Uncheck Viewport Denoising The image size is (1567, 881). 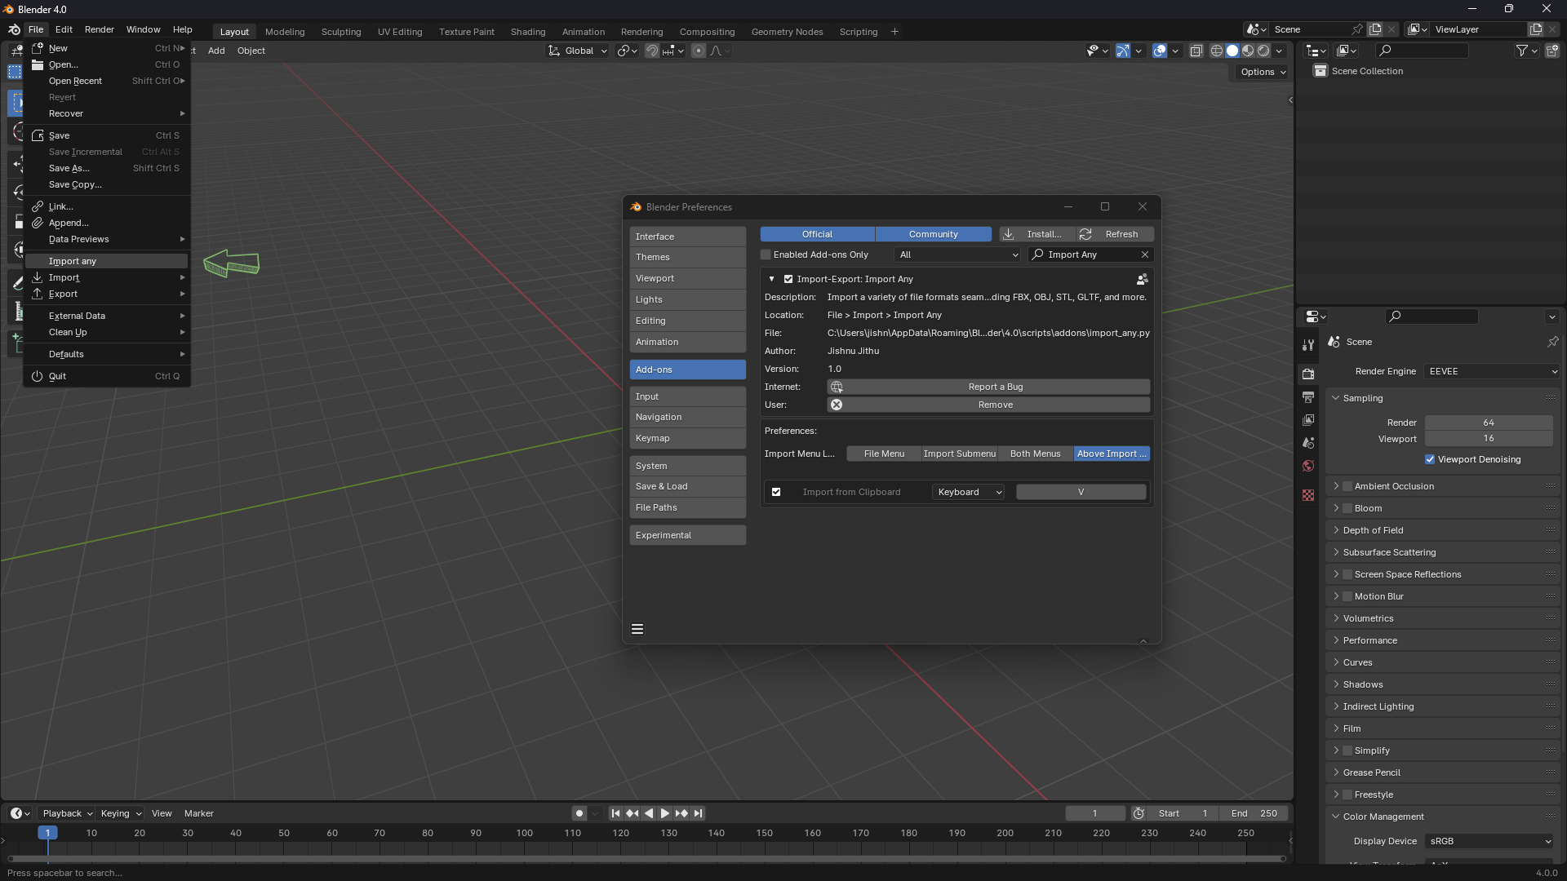[x=1429, y=459]
